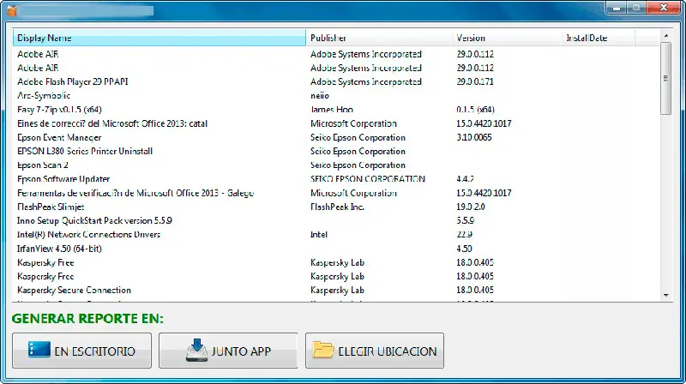
Task: Select the Epson Software Updater row
Action: coord(336,179)
